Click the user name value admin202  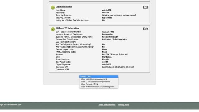click(x=107, y=10)
